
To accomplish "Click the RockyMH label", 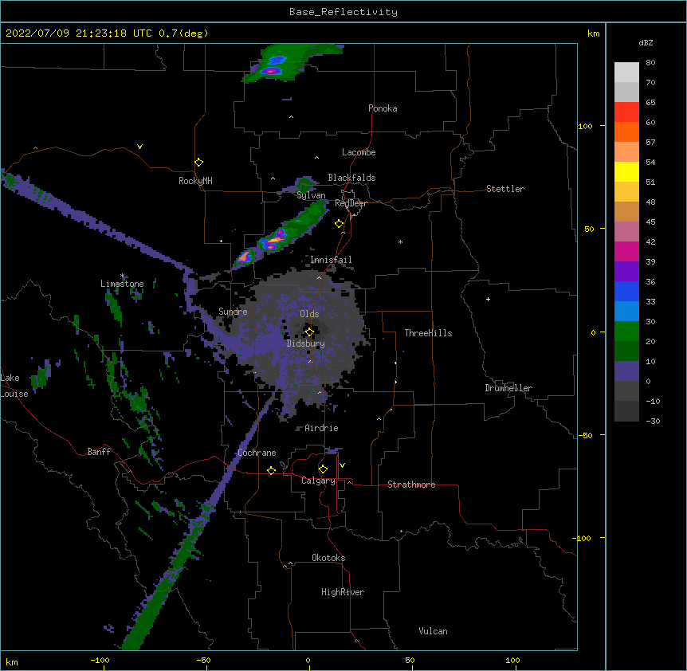I will coord(195,181).
